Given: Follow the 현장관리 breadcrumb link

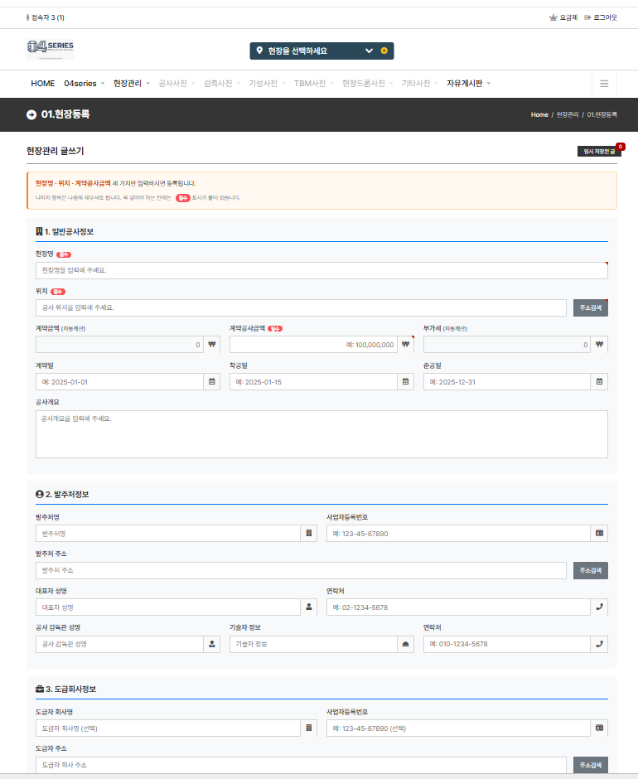Looking at the screenshot, I should tap(568, 114).
